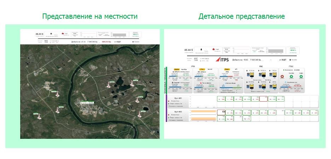Viewport: 331px width, 159px height.
Task: Select the yellow 'Нефть' tag in the УПН section
Action: pyautogui.click(x=177, y=69)
